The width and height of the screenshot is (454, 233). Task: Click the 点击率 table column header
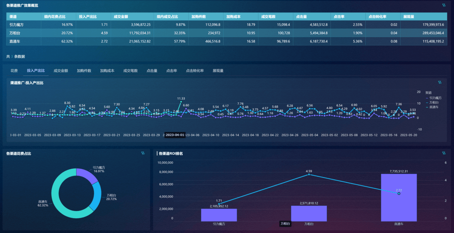tap(339, 17)
